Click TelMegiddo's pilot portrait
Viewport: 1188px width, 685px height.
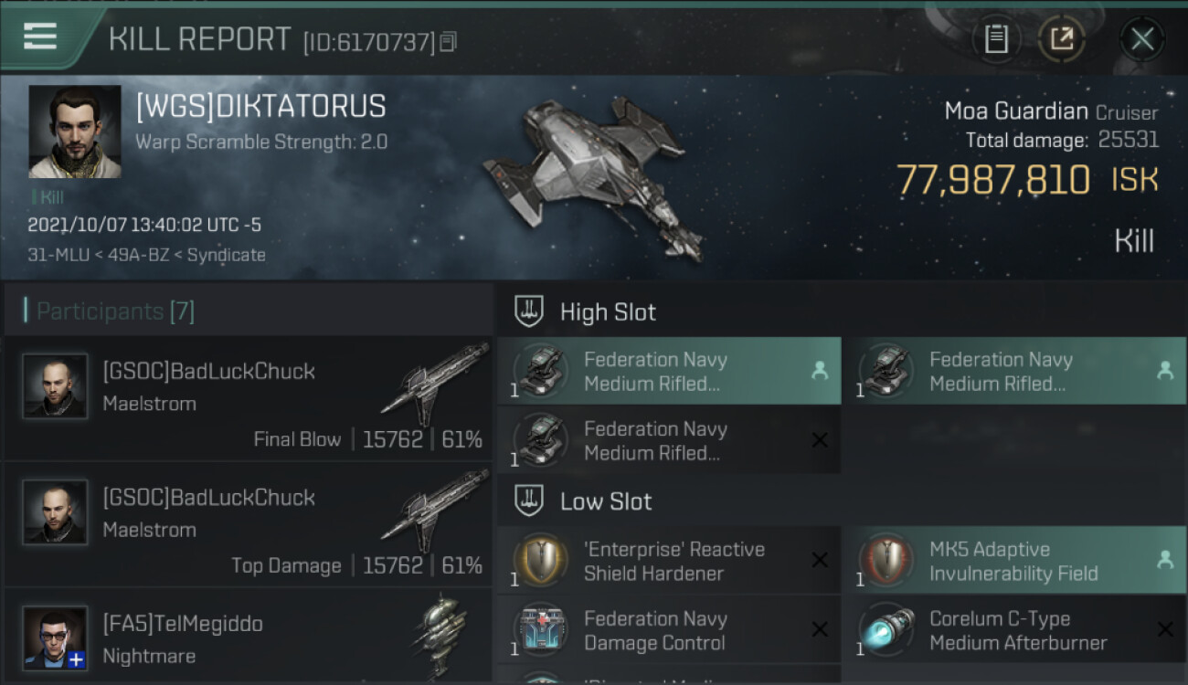tap(55, 638)
